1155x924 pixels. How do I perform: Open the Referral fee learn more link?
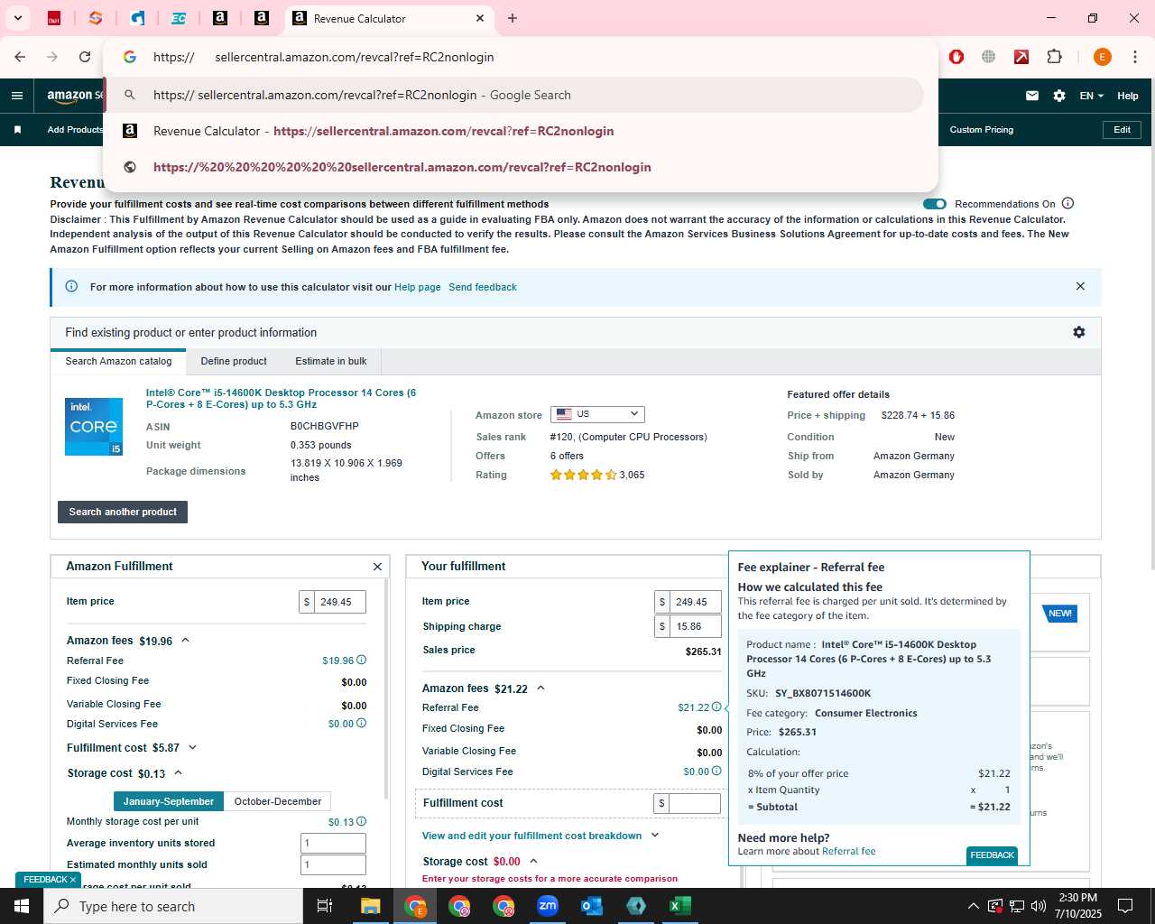tap(848, 851)
